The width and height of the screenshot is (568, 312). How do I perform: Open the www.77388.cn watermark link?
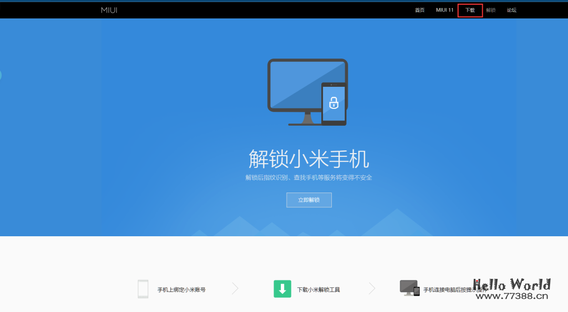point(511,297)
